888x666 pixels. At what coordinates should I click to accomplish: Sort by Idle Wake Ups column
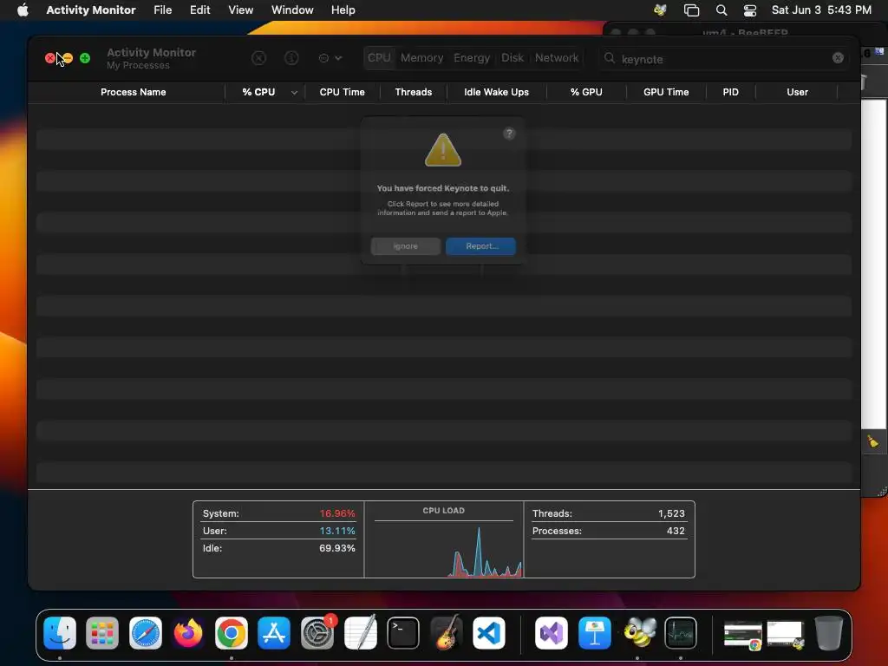pos(497,92)
